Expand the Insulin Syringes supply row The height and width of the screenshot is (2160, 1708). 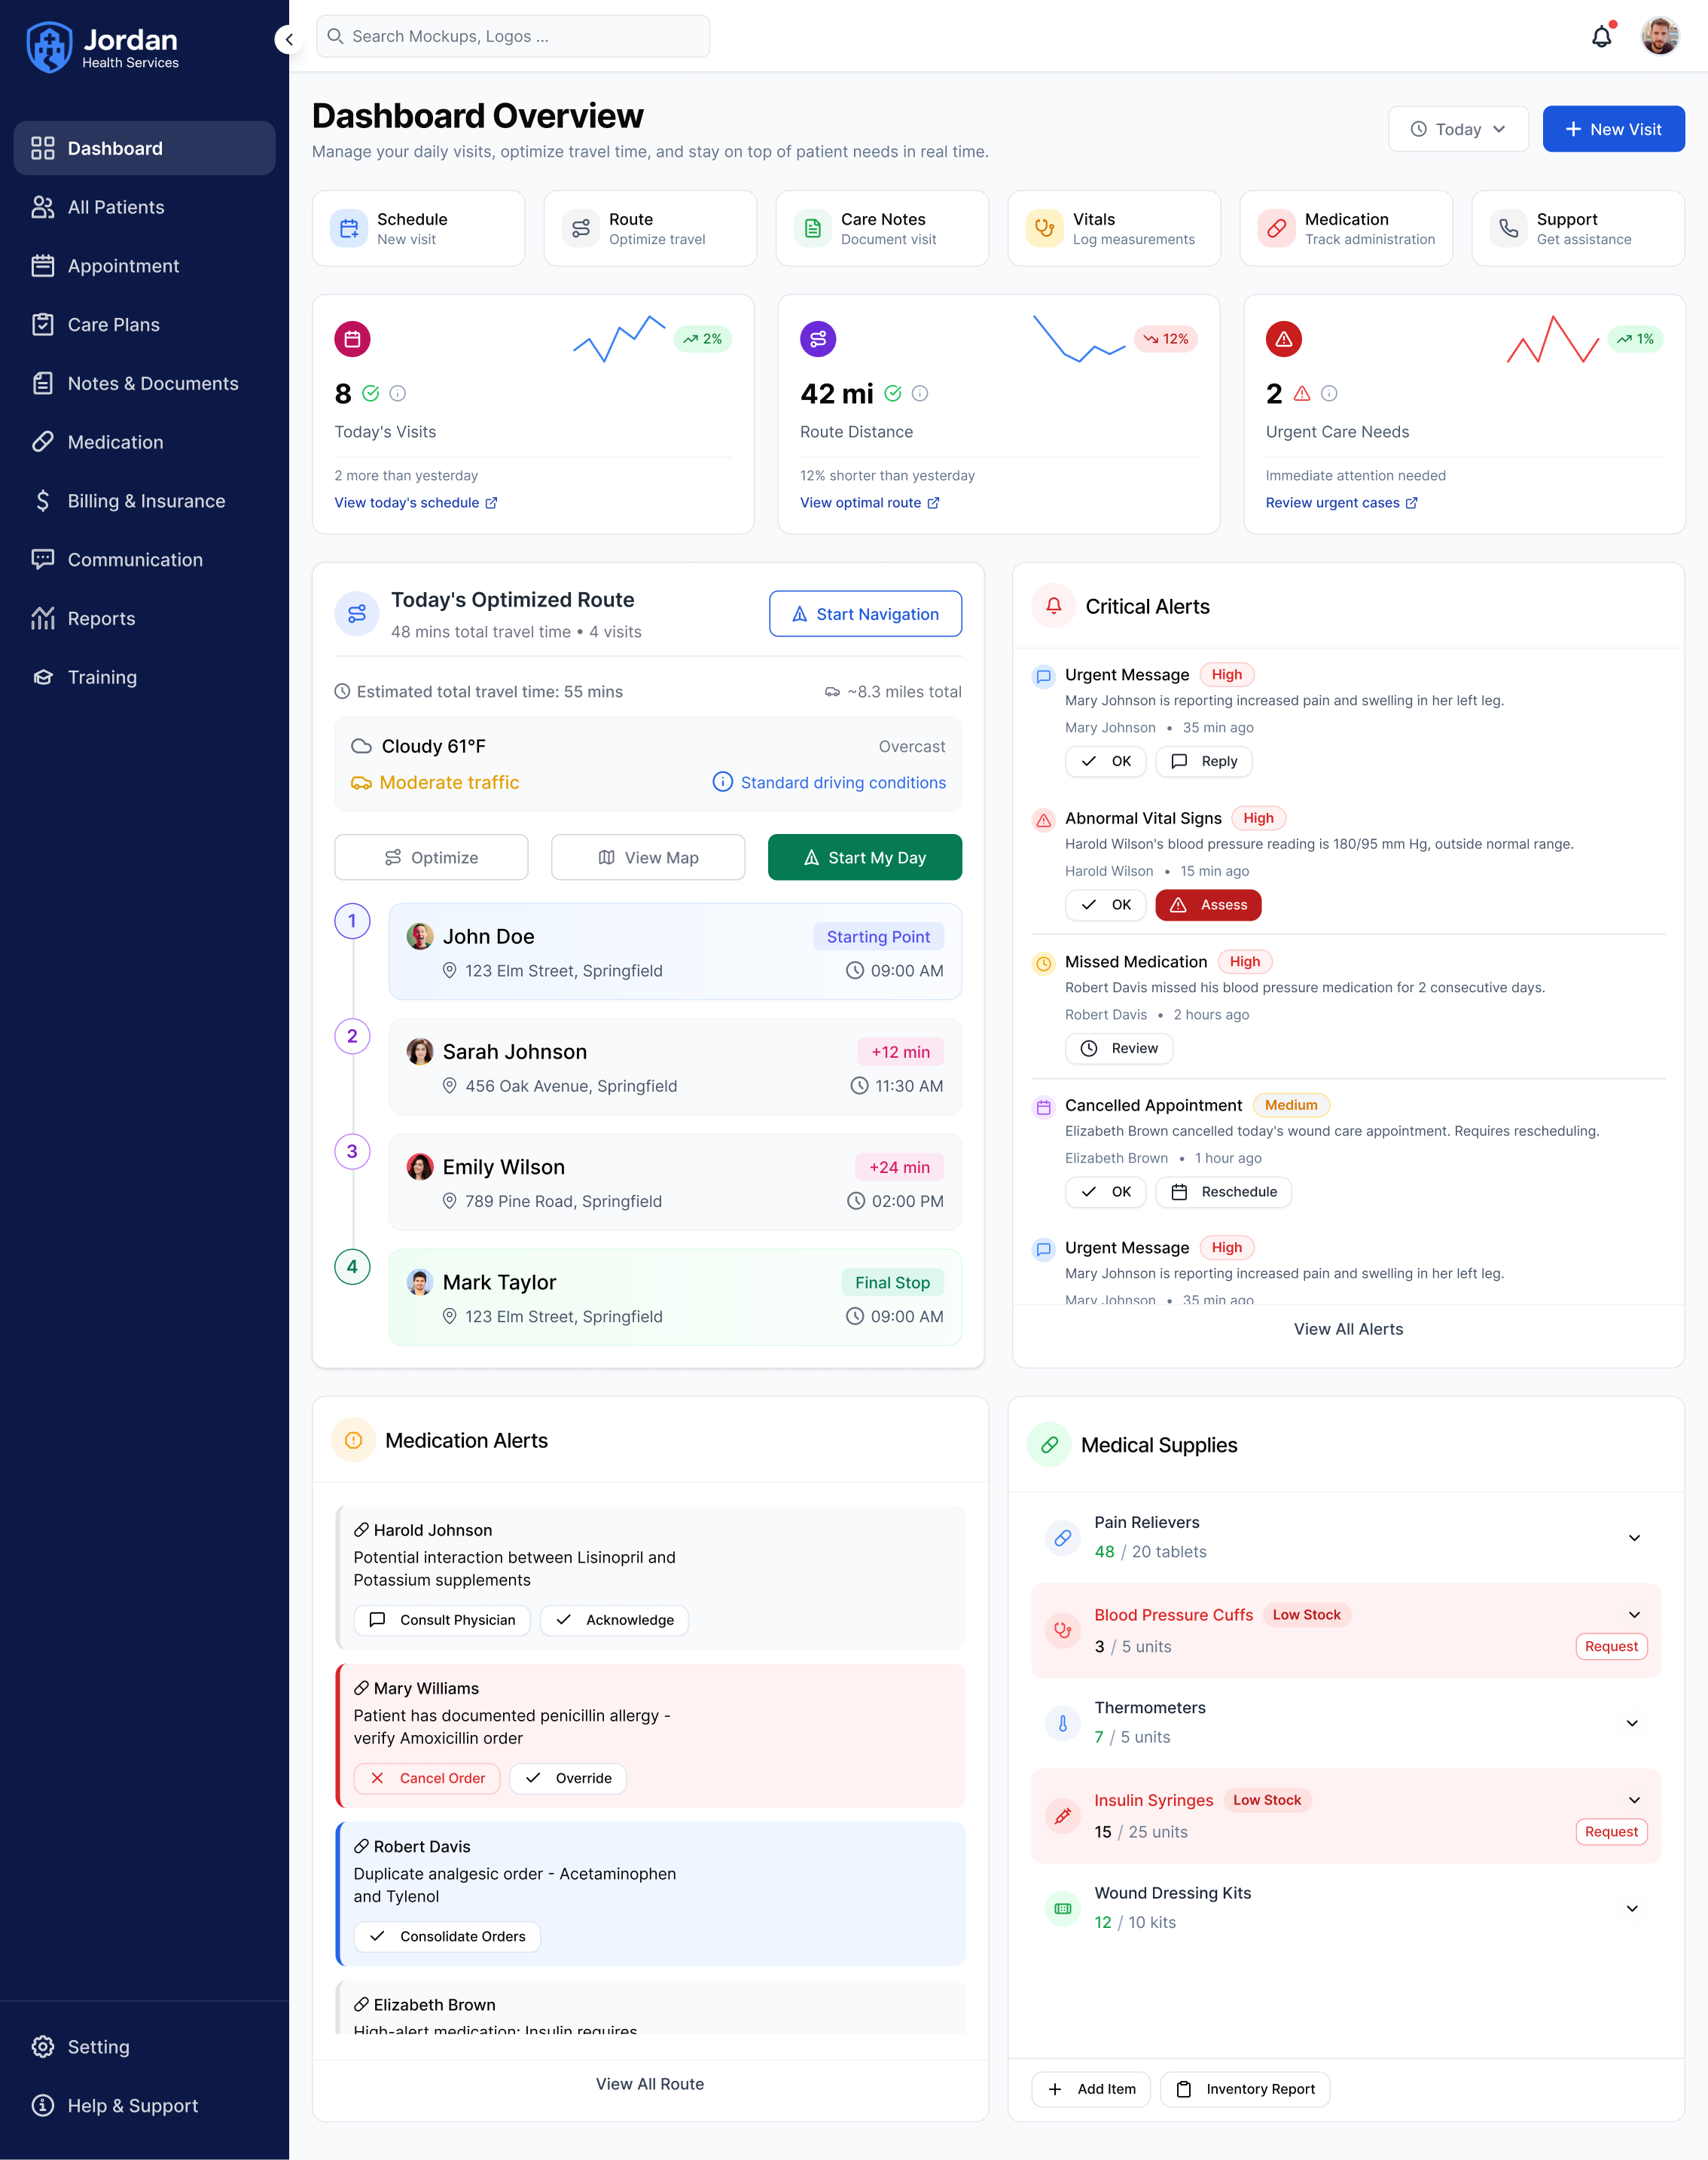pyautogui.click(x=1634, y=1800)
